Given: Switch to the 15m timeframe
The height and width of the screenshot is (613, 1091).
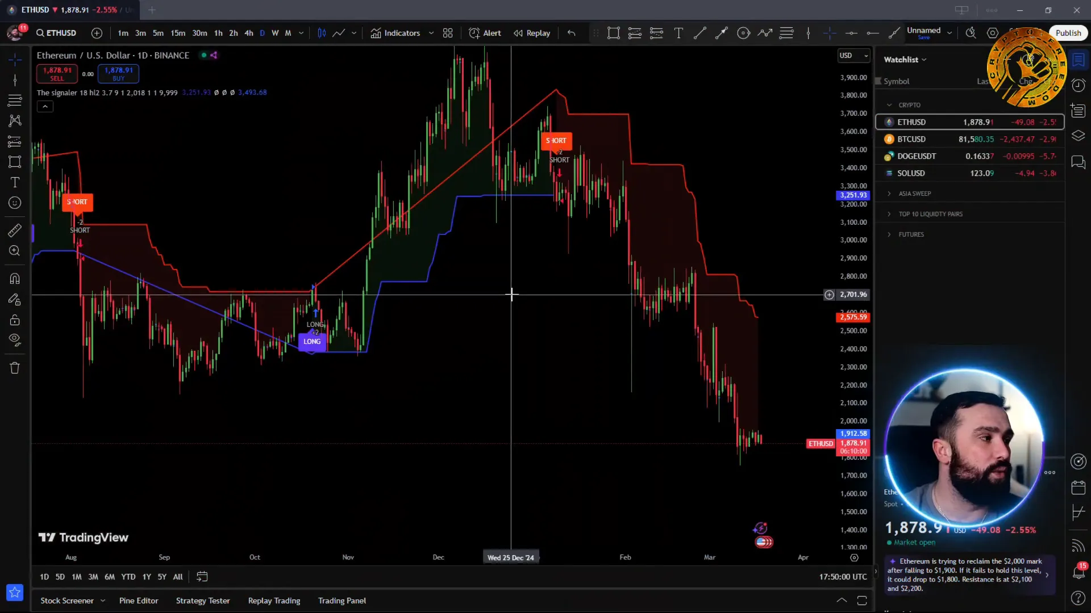Looking at the screenshot, I should click(x=178, y=33).
